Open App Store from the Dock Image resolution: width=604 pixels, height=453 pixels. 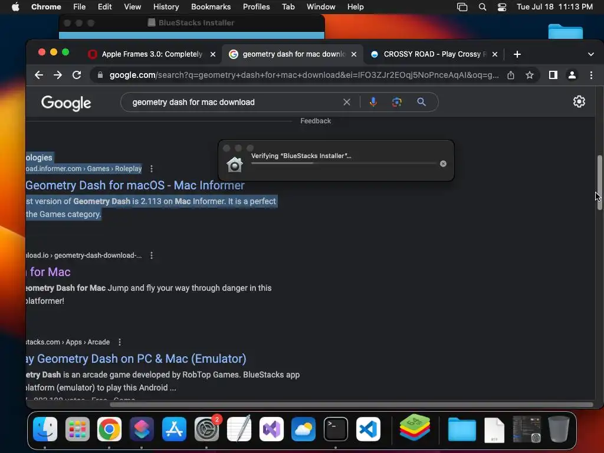[x=174, y=429]
